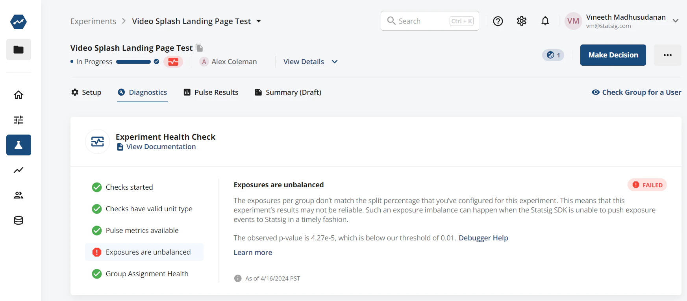The image size is (687, 301).
Task: Click the blue verified checkmark by progress bar
Action: point(156,62)
